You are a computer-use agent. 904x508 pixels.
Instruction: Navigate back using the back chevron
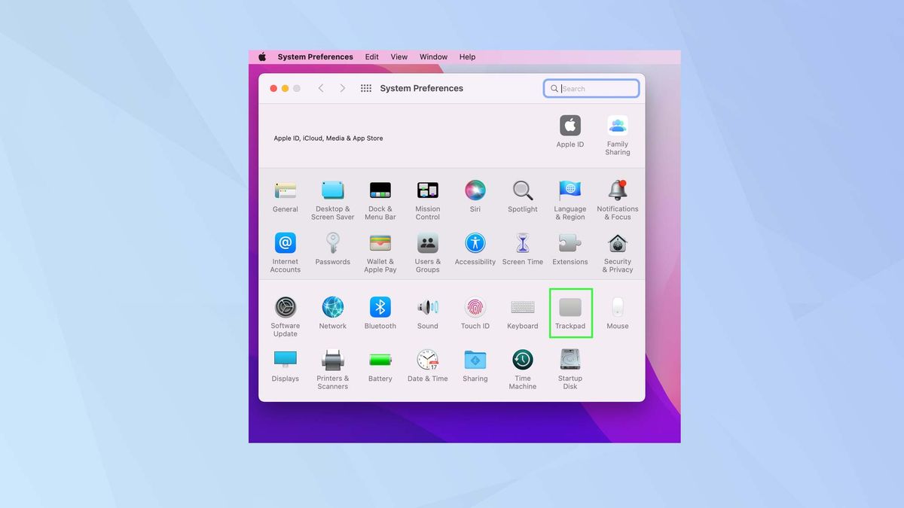coord(321,88)
